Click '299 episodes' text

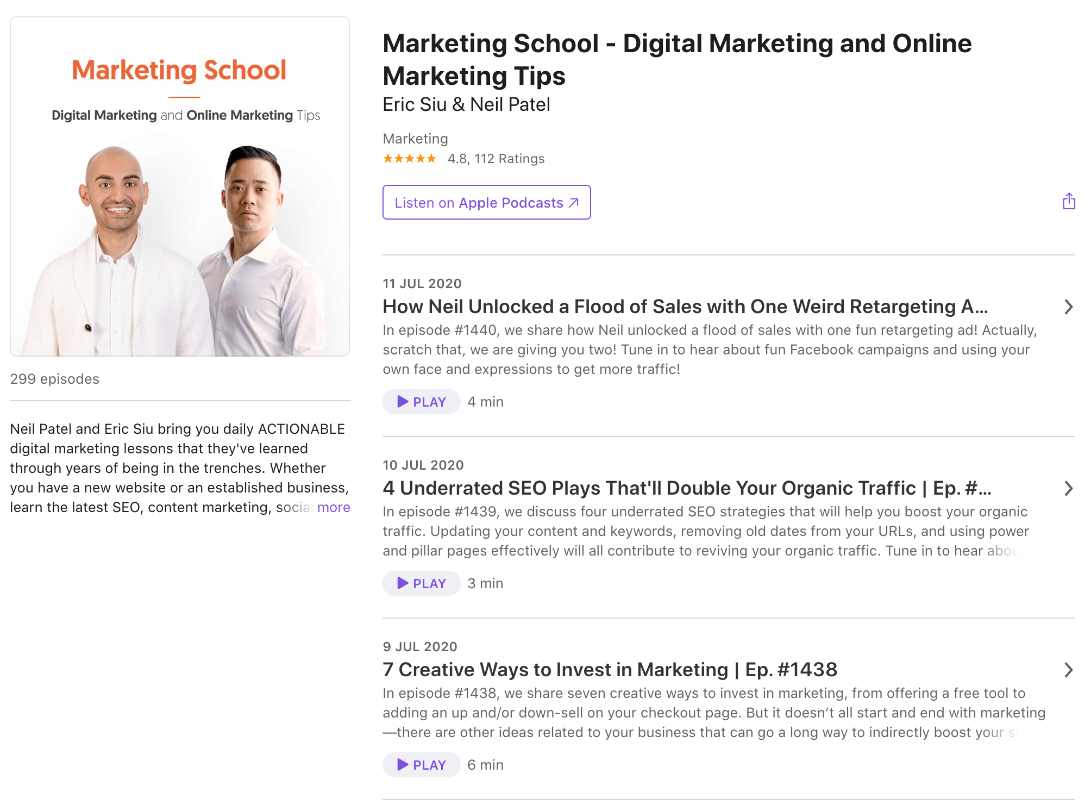[54, 379]
